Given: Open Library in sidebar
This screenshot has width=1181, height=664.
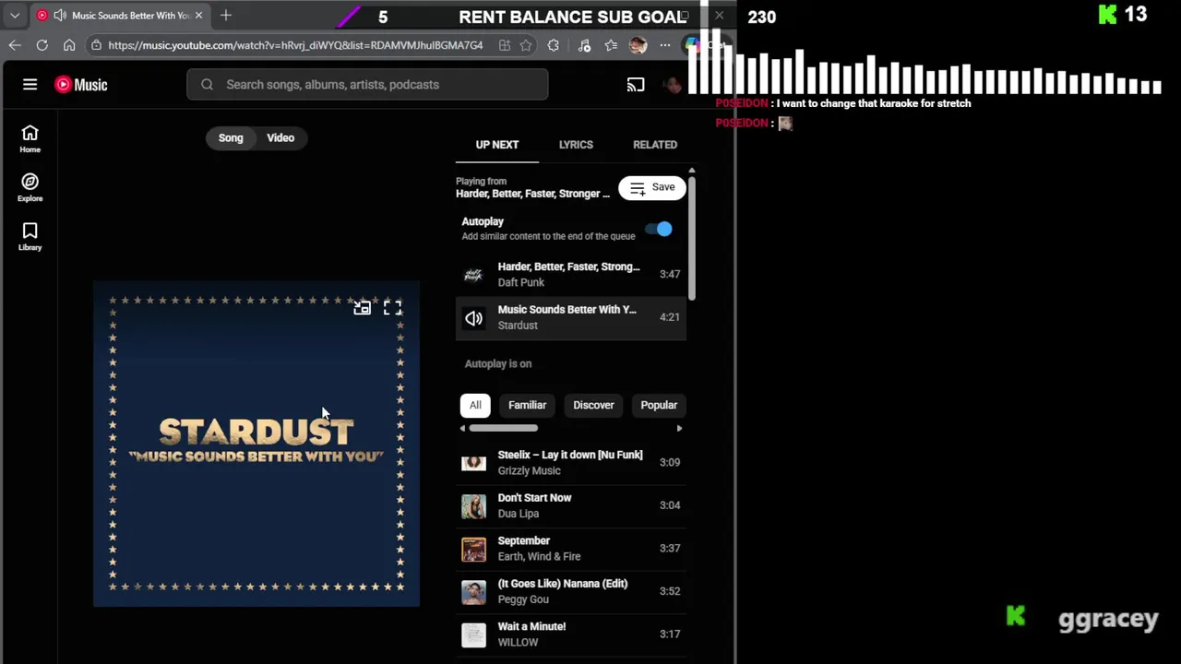Looking at the screenshot, I should pos(30,237).
